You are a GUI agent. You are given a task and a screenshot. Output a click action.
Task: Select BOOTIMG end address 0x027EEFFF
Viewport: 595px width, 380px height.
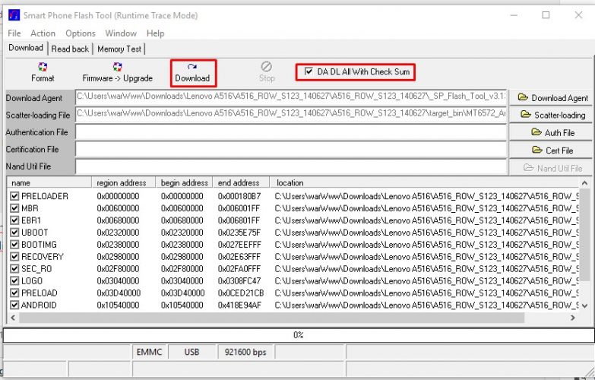(x=239, y=245)
